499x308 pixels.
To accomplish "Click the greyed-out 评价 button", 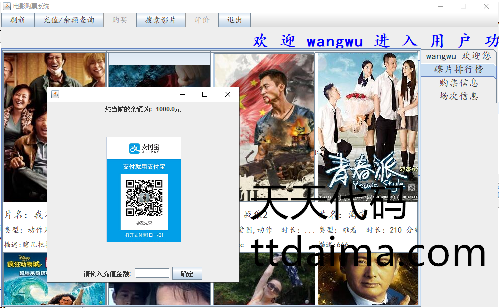I will coord(202,20).
